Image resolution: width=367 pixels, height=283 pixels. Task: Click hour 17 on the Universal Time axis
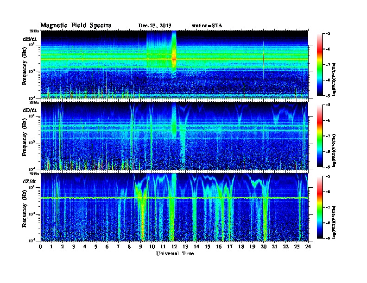click(x=230, y=246)
